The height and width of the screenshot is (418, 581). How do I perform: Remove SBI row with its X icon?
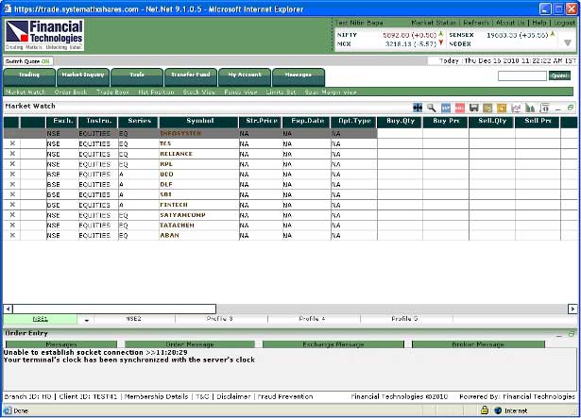(12, 194)
